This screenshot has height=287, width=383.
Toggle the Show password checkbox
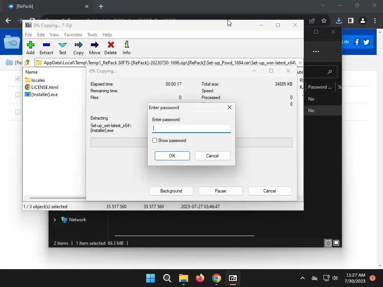pyautogui.click(x=154, y=141)
